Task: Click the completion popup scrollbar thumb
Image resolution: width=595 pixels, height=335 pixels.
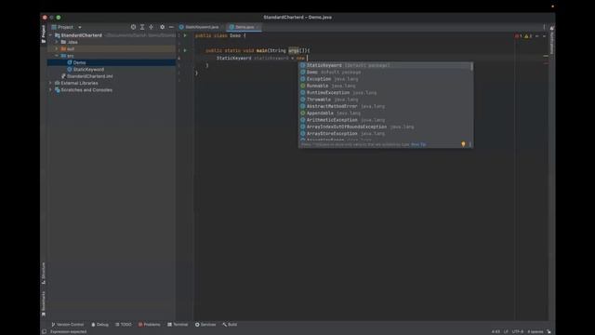Action: 471,66
